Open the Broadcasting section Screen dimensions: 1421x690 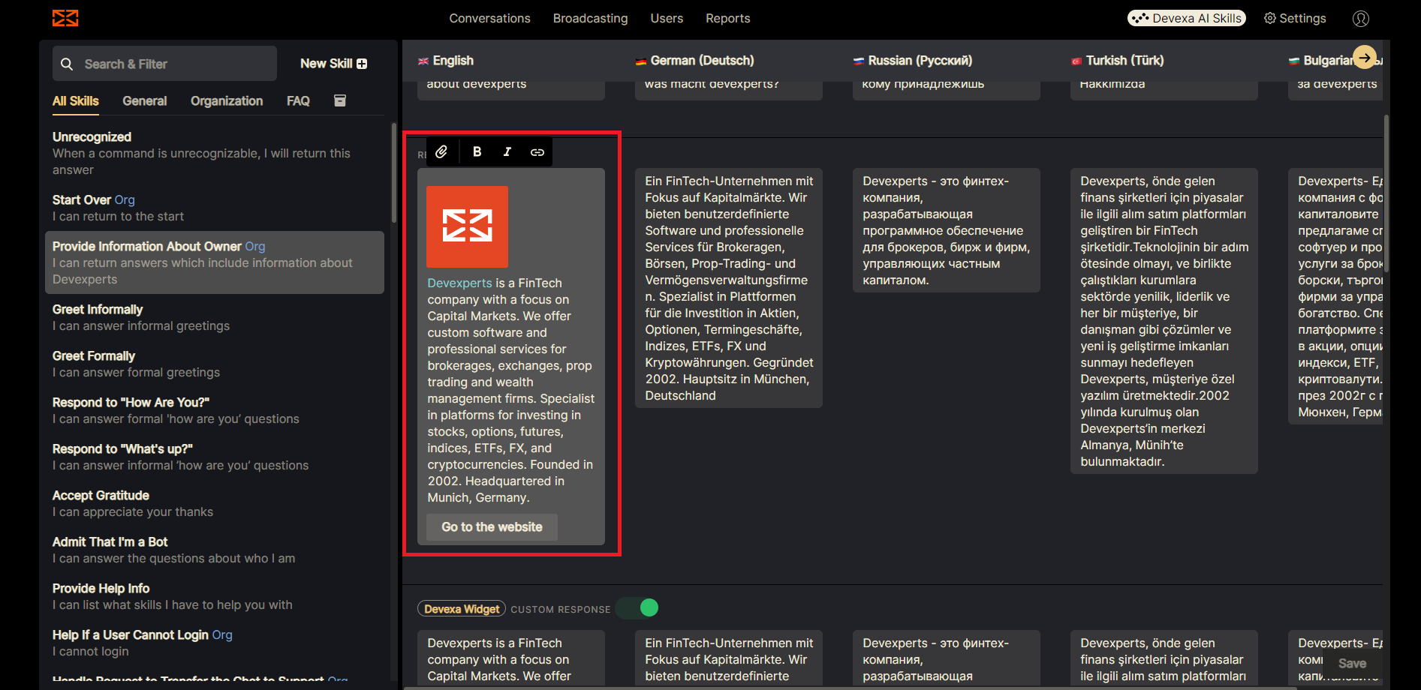[x=590, y=18]
